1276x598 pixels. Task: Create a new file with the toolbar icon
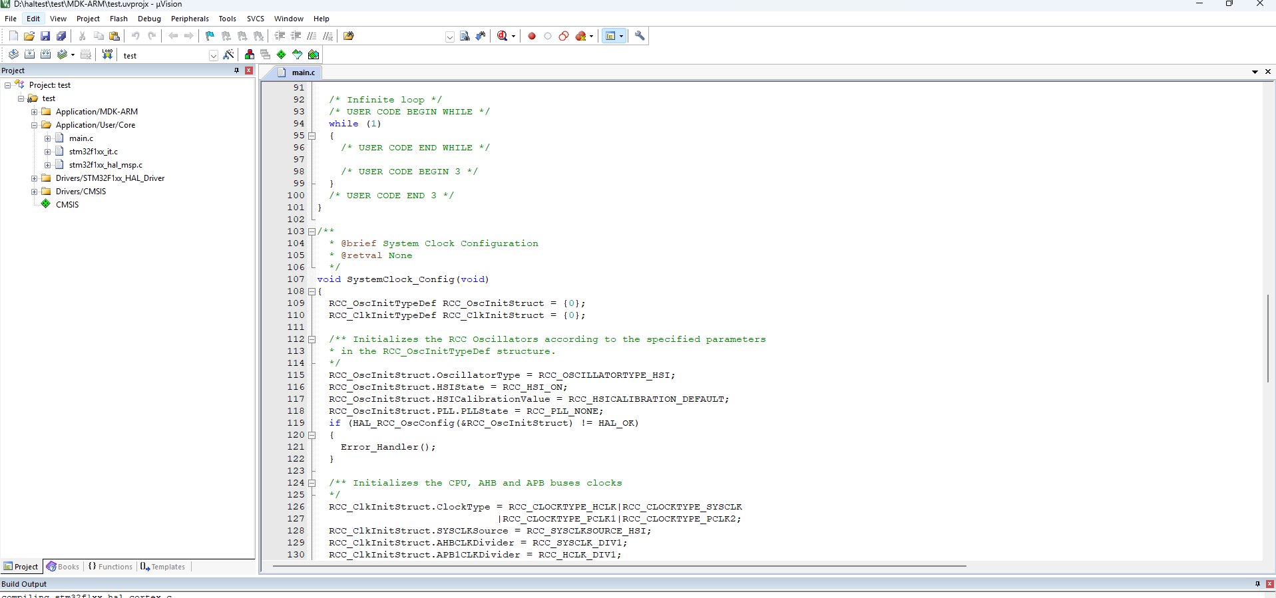(x=13, y=36)
